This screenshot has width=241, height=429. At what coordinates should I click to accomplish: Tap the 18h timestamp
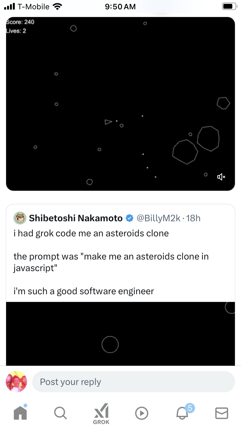193,218
